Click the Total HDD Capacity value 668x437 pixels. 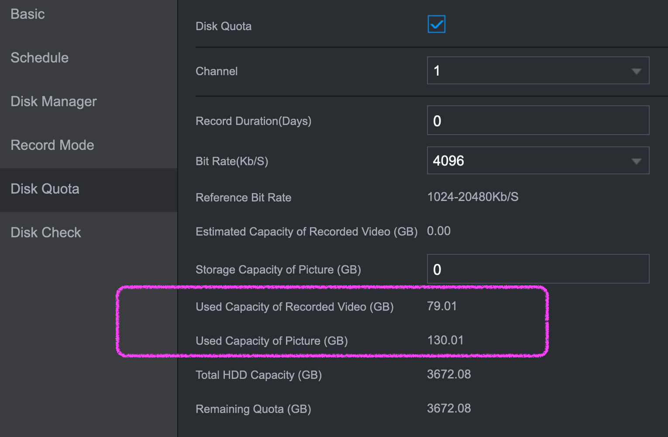click(449, 374)
